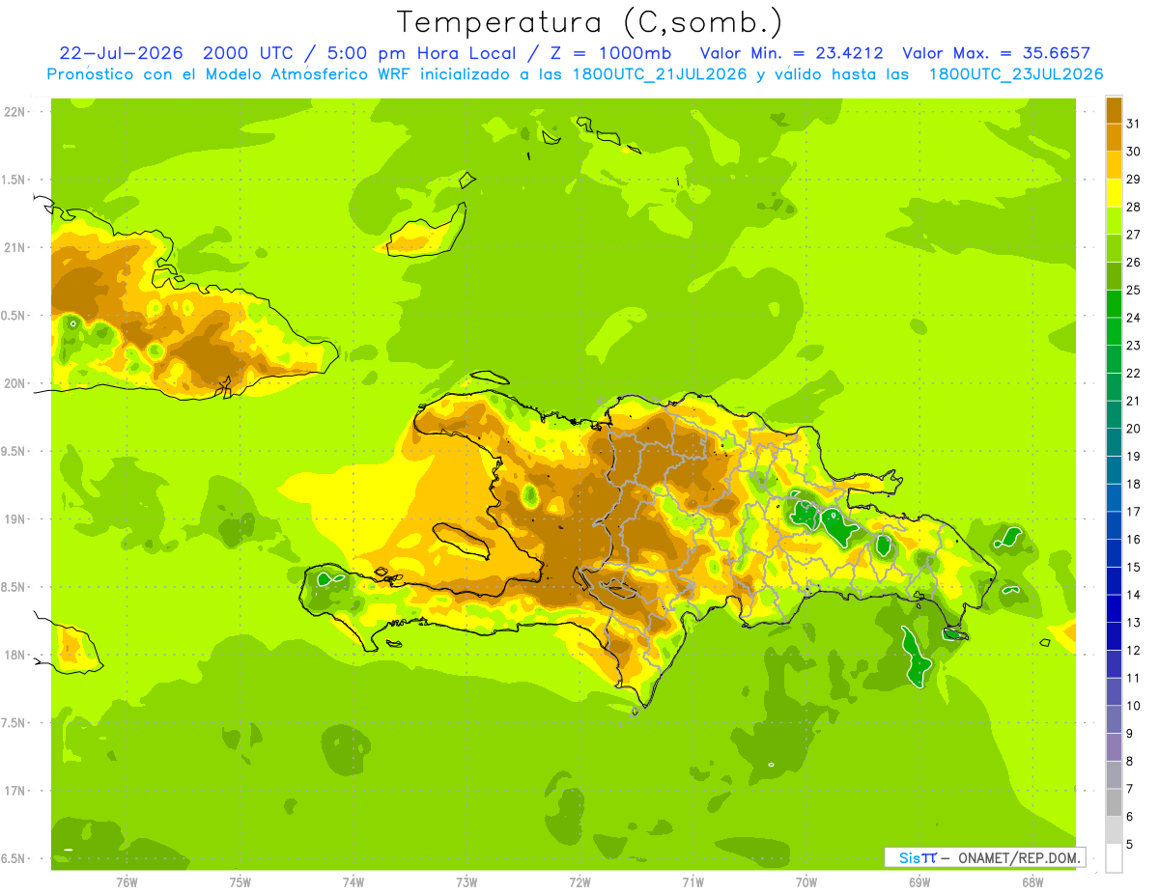Click the color scale value '9'

[1130, 734]
